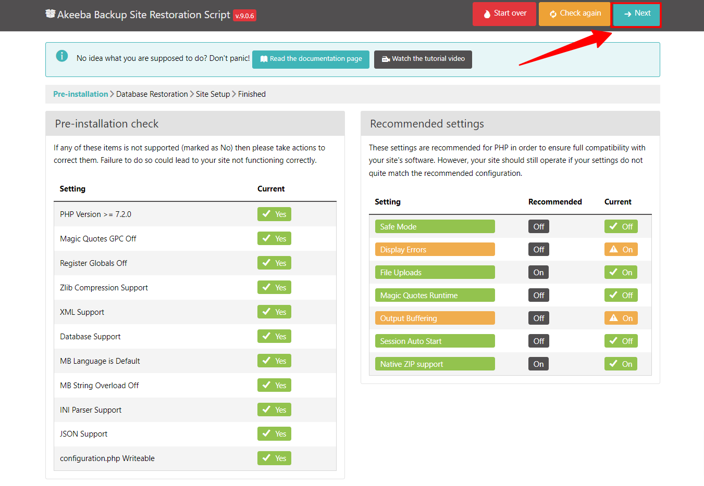
Task: Select the Site Setup breadcrumb step
Action: click(213, 94)
